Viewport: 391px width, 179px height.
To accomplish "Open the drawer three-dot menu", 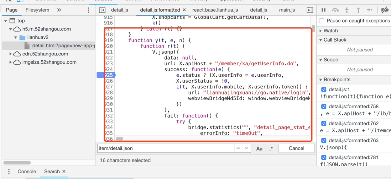I will click(x=9, y=172).
